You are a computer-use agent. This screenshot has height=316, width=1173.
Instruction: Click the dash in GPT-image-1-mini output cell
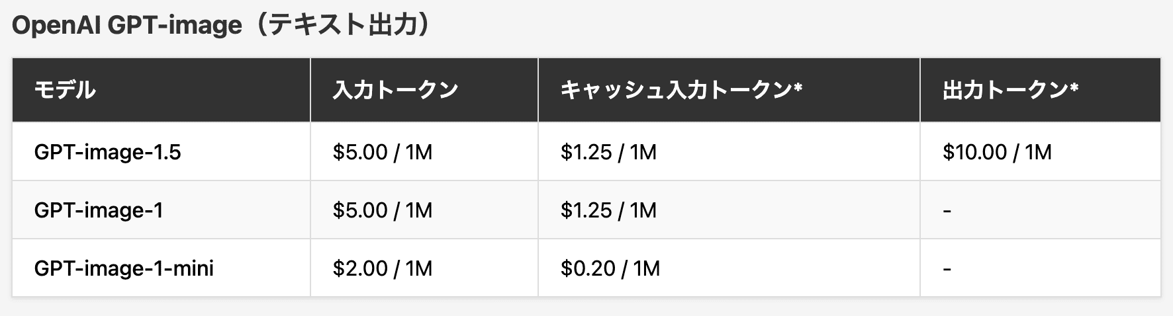947,269
